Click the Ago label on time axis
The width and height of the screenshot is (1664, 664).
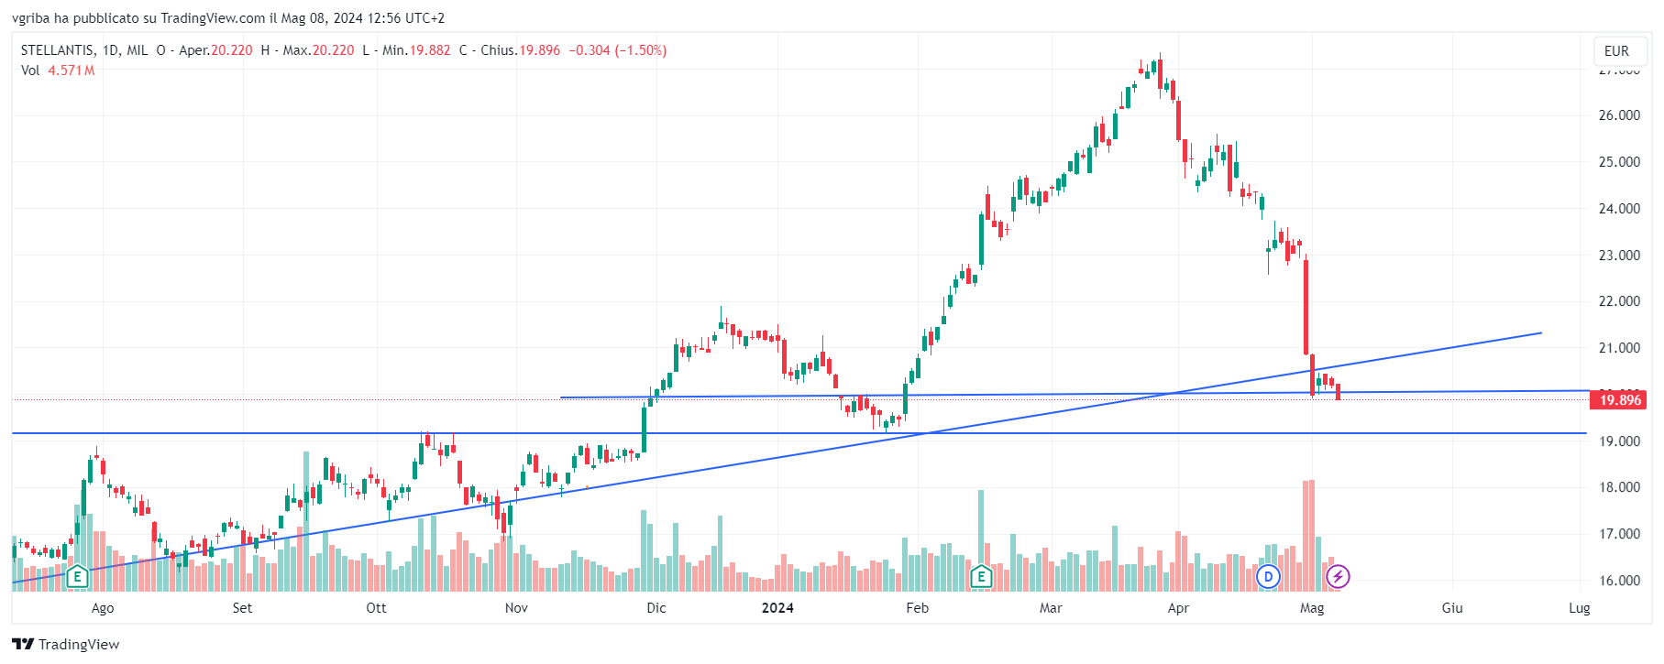103,608
